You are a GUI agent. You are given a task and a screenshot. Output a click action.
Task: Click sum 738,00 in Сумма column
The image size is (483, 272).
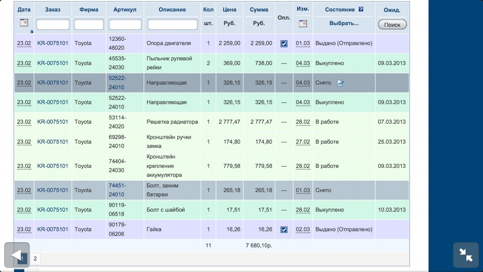(263, 63)
